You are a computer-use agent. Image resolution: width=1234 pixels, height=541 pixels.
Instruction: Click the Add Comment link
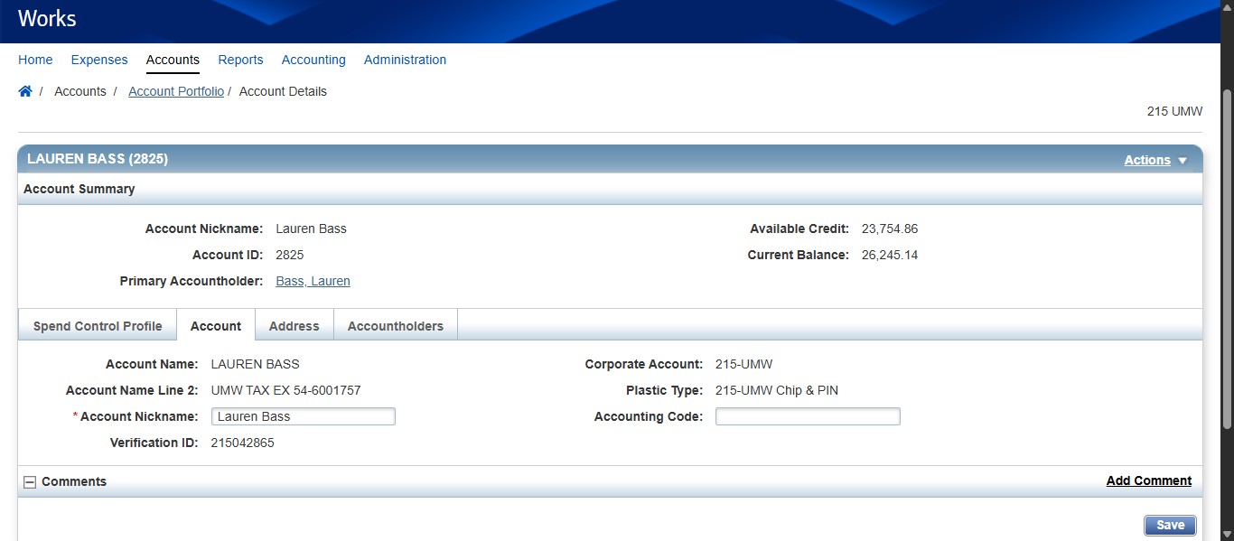(x=1148, y=480)
